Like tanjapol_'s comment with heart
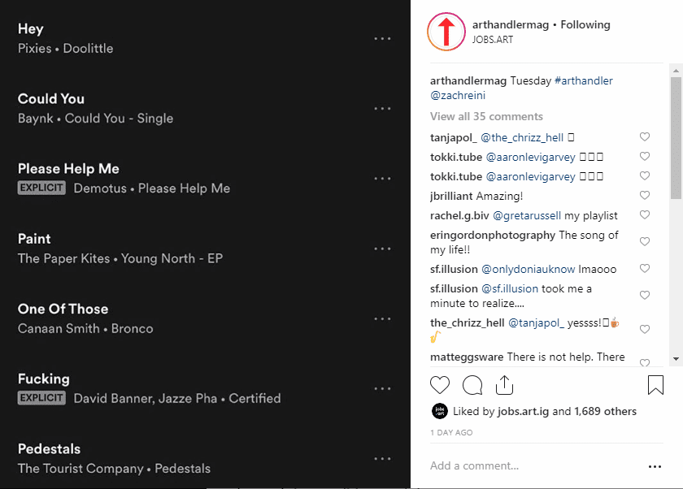This screenshot has height=489, width=683. [645, 137]
